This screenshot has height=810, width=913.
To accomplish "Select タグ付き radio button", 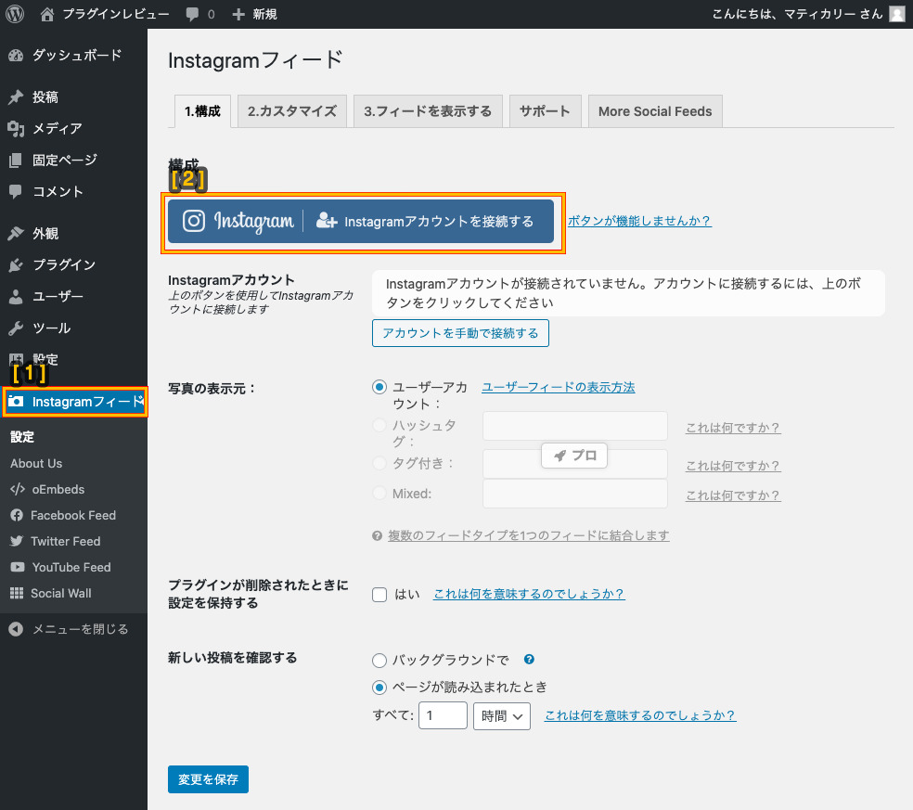I will point(379,464).
